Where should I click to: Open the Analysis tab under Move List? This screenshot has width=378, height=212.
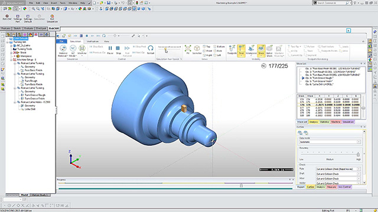point(314,122)
